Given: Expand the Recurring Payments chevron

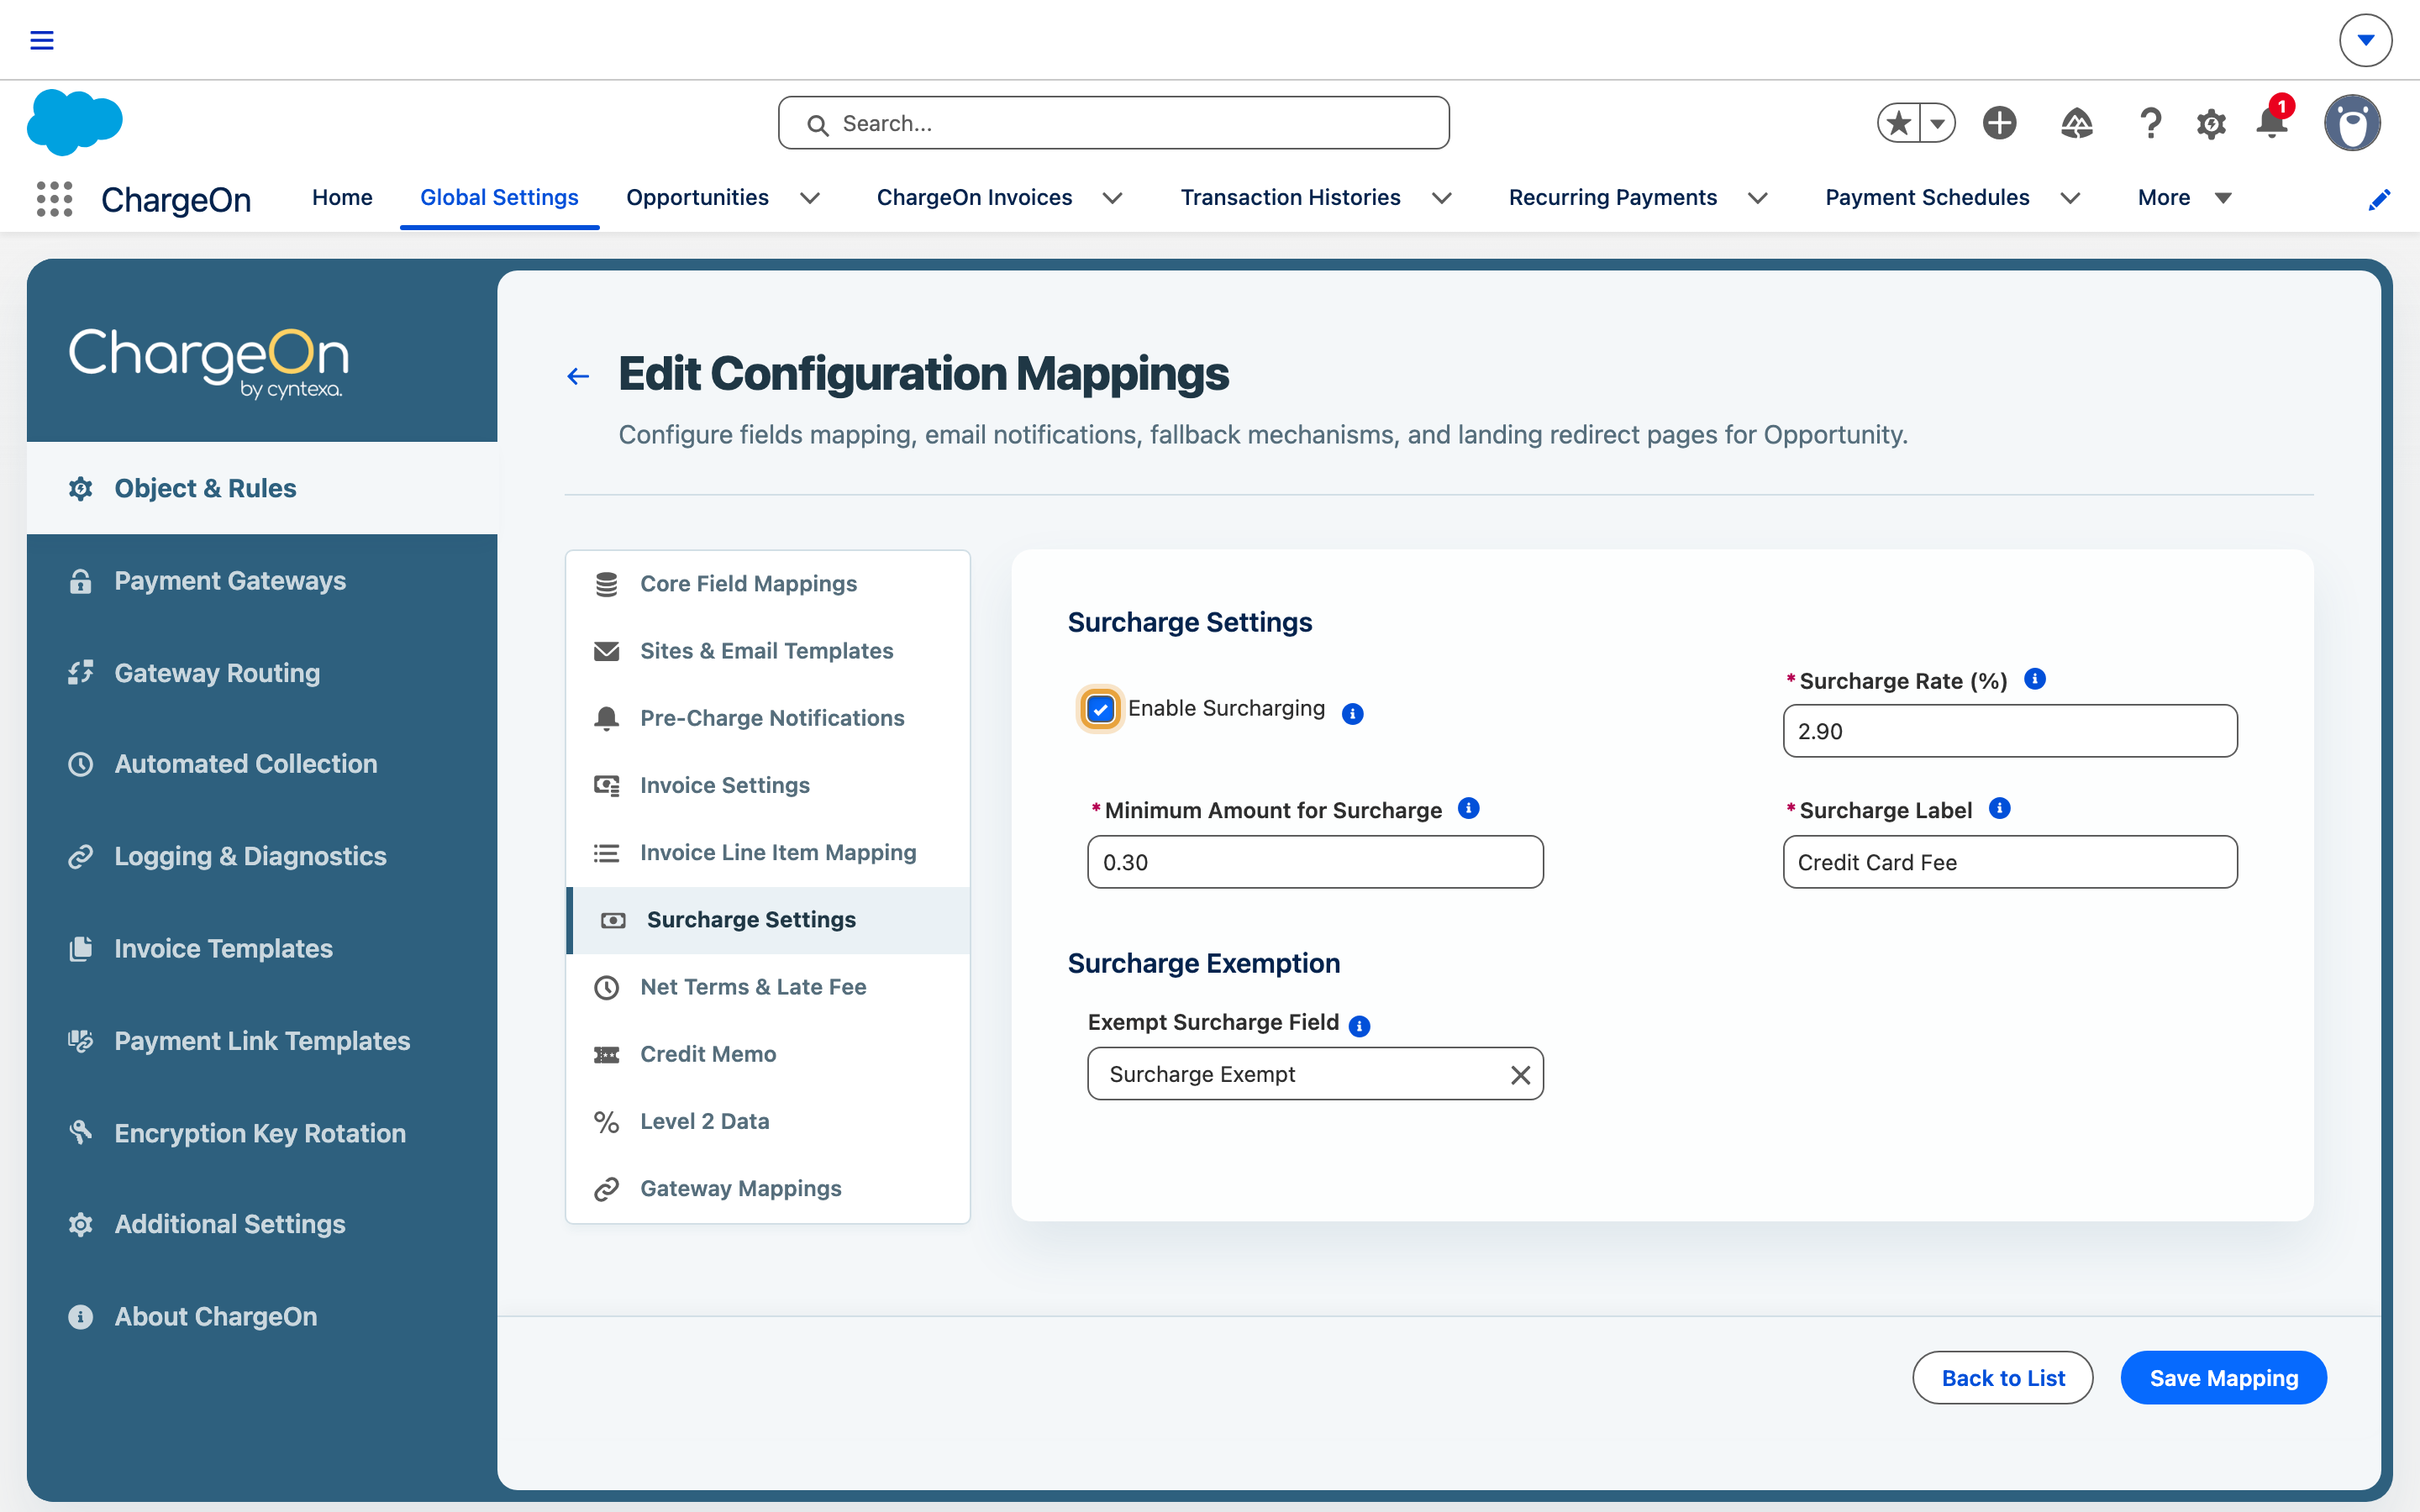Looking at the screenshot, I should click(x=1757, y=198).
